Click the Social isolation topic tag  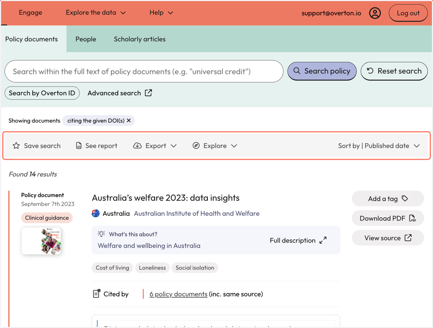click(195, 268)
